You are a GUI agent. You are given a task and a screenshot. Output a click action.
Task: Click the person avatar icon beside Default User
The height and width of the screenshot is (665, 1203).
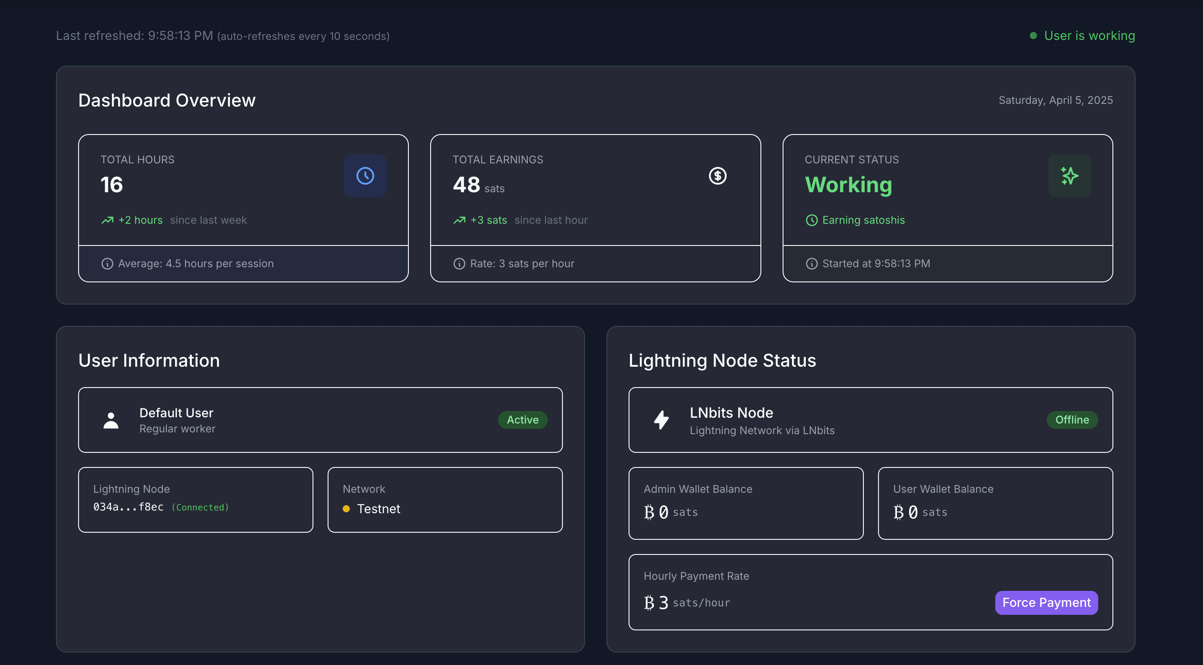[111, 420]
